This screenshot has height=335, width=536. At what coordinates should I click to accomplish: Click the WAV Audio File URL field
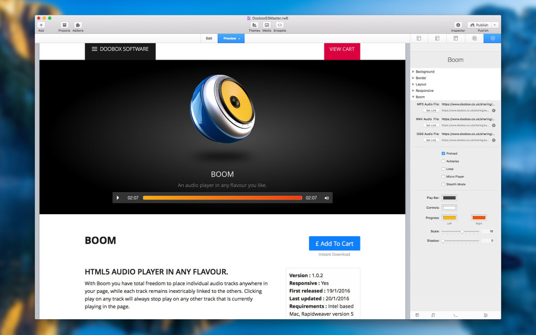point(468,119)
